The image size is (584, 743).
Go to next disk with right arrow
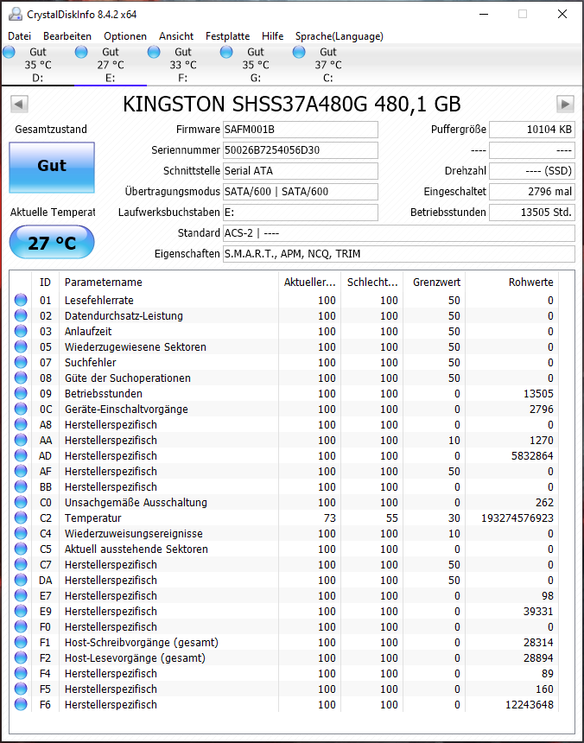[565, 104]
